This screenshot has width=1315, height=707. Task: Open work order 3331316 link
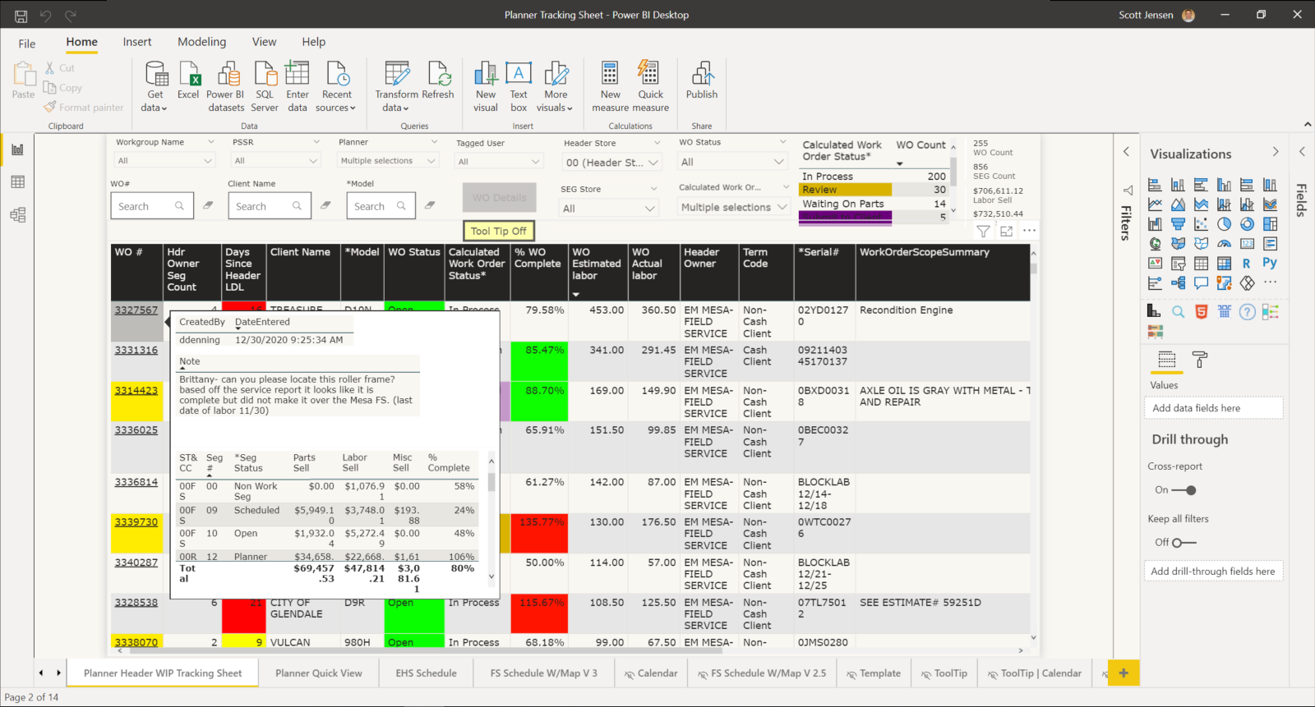(x=136, y=350)
